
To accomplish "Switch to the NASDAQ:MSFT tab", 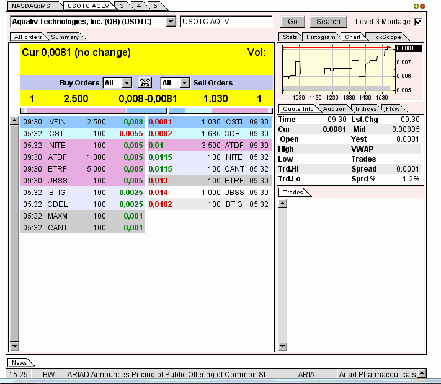I will (x=35, y=6).
